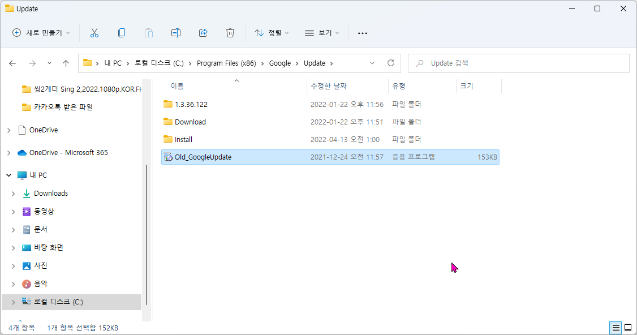Click the Delete trash can icon
This screenshot has width=637, height=335.
[230, 33]
